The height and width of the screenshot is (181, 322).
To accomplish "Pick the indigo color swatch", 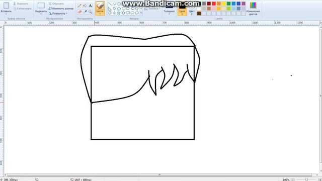I will pyautogui.click(x=238, y=4).
